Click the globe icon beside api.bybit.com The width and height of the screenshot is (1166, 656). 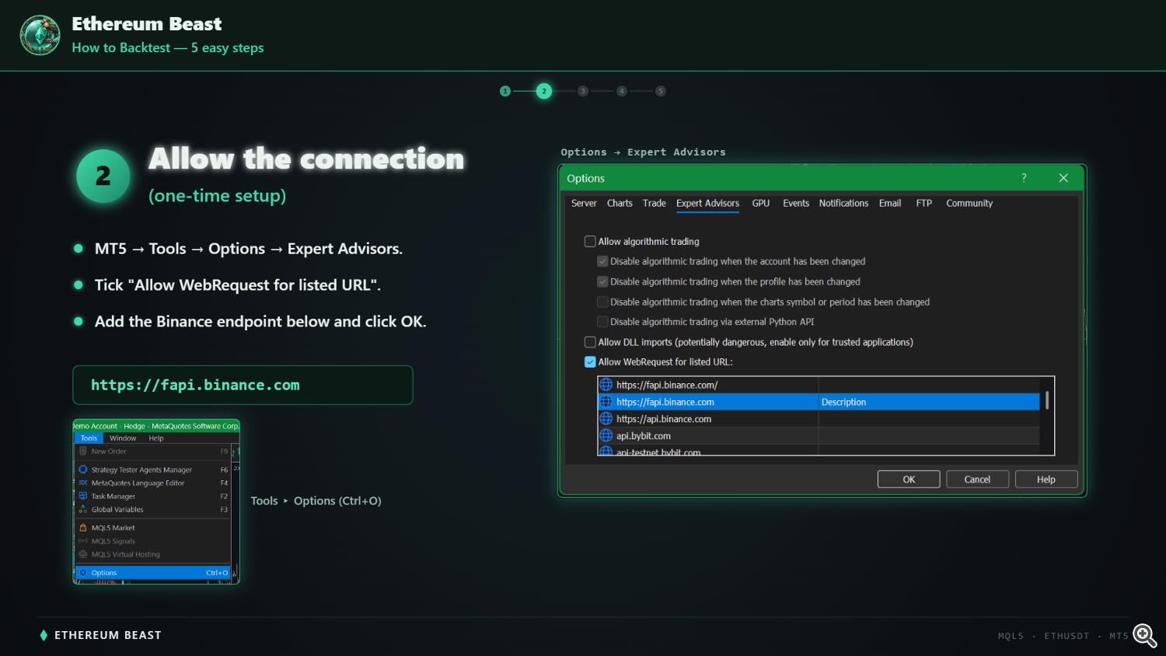606,436
